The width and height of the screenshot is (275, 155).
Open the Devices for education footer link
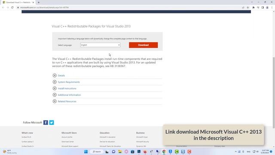point(107,142)
